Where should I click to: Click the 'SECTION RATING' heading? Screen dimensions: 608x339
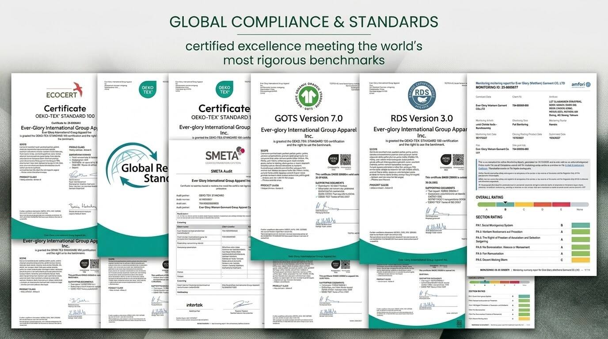pos(489,217)
